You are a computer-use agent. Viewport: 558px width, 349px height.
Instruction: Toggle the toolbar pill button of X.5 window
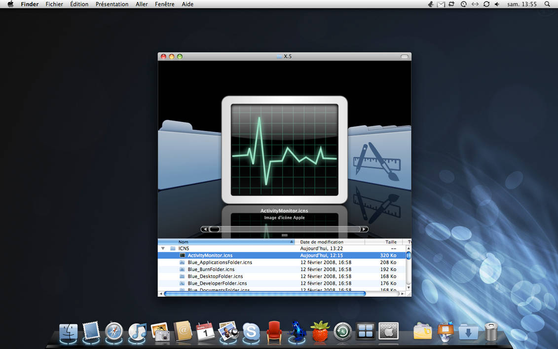pyautogui.click(x=404, y=57)
